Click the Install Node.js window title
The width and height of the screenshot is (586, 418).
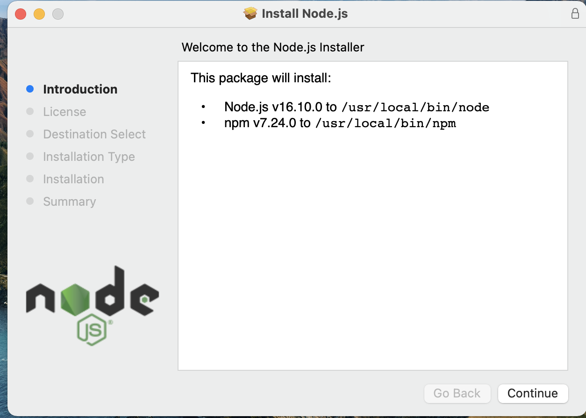point(305,14)
